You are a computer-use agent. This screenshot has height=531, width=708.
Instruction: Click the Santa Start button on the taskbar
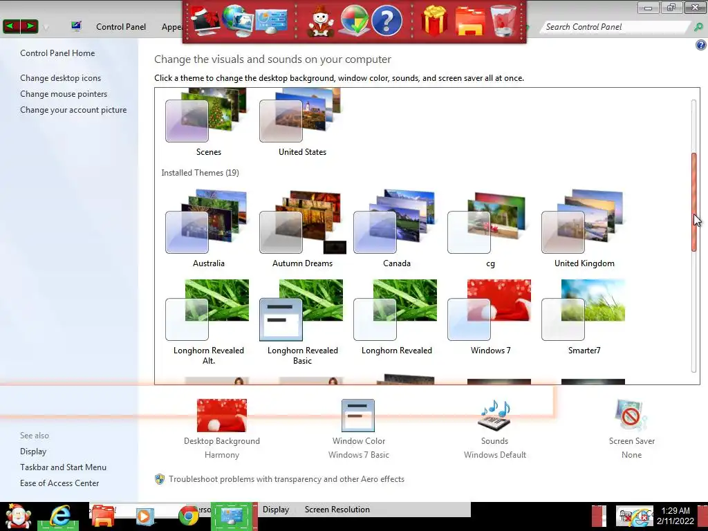point(17,516)
